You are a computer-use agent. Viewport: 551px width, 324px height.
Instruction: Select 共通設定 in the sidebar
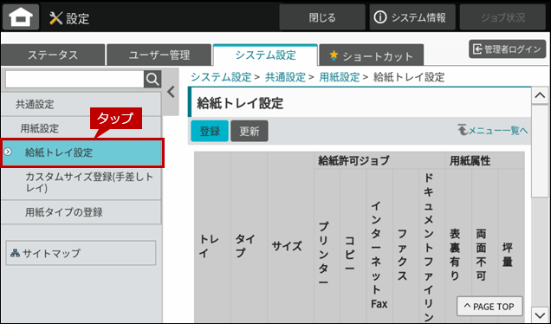coord(81,104)
